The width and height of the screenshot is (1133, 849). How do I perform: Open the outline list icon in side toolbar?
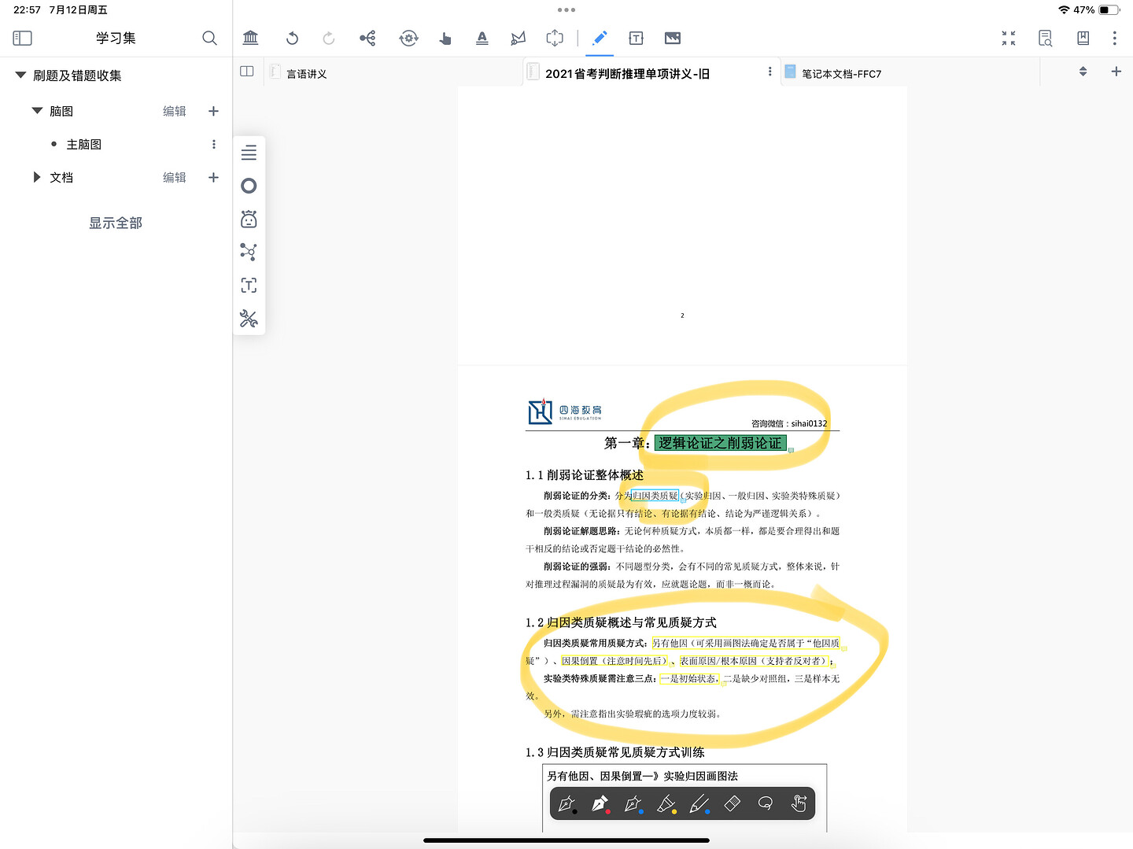(249, 153)
